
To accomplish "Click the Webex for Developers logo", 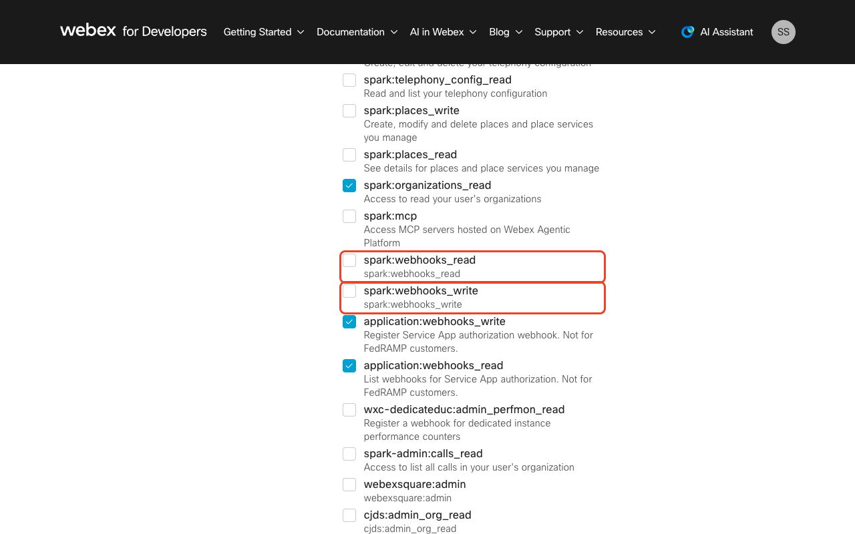I will click(134, 31).
